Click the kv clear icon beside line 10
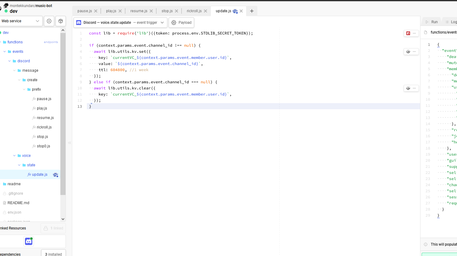This screenshot has height=256, width=457. [408, 88]
